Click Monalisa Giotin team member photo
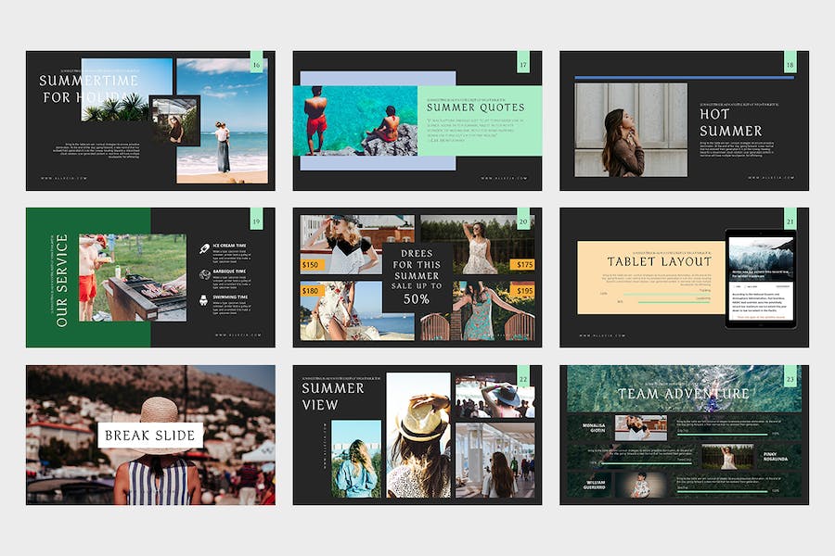 (640, 428)
